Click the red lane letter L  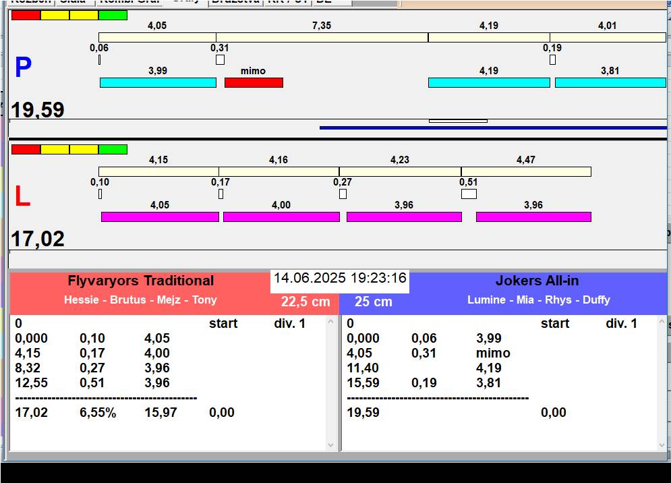pyautogui.click(x=22, y=197)
